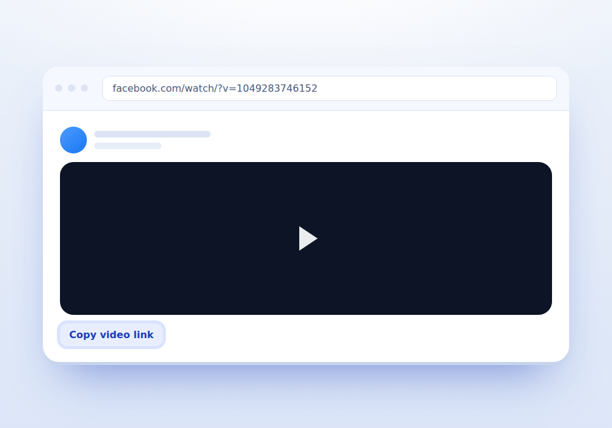Click the dark video player area
This screenshot has height=428, width=612.
[x=306, y=238]
